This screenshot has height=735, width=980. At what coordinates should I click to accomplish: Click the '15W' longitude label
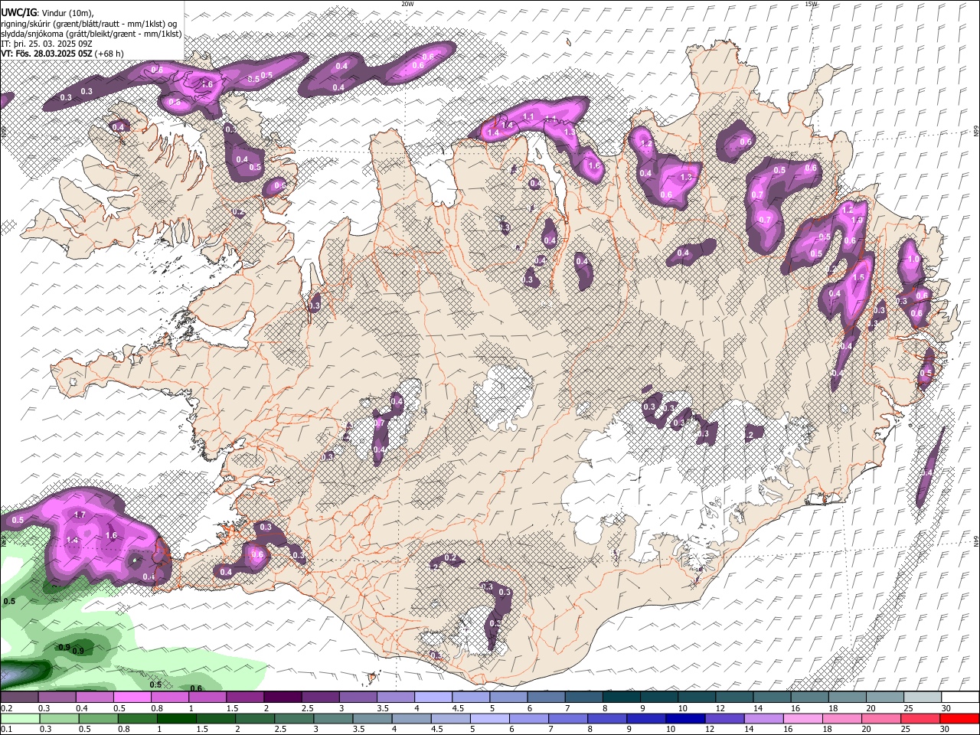tap(812, 4)
